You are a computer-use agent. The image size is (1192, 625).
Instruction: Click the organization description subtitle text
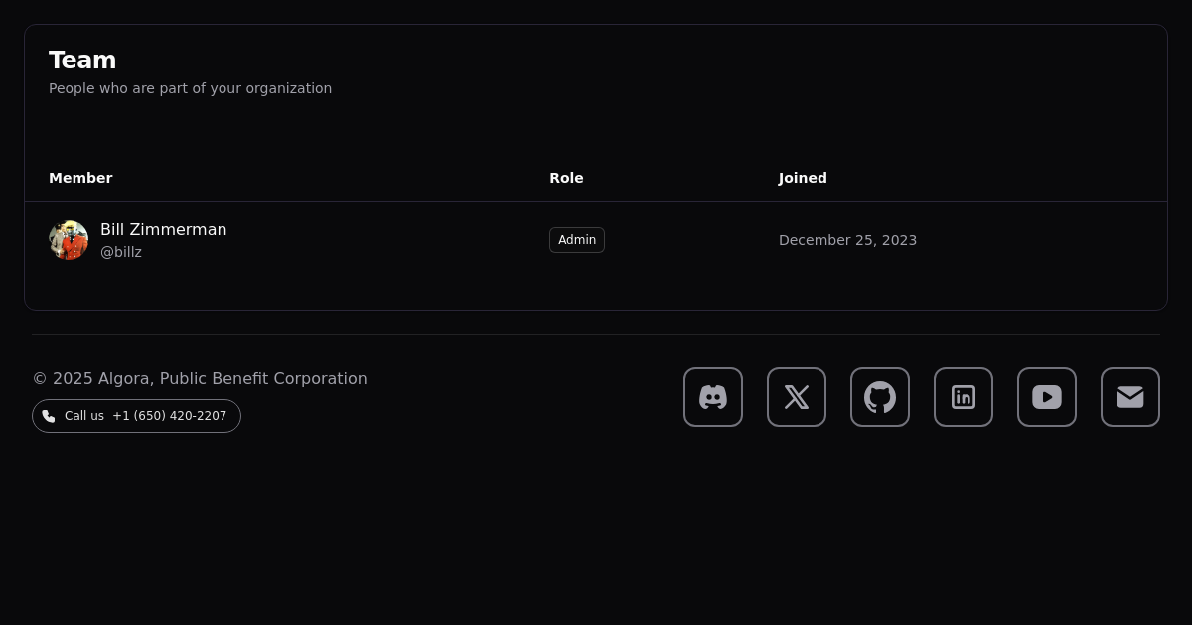190,88
